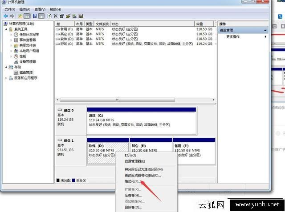This screenshot has width=285, height=212.
Task: Open the 文件(F) menu
Action: pos(10,9)
